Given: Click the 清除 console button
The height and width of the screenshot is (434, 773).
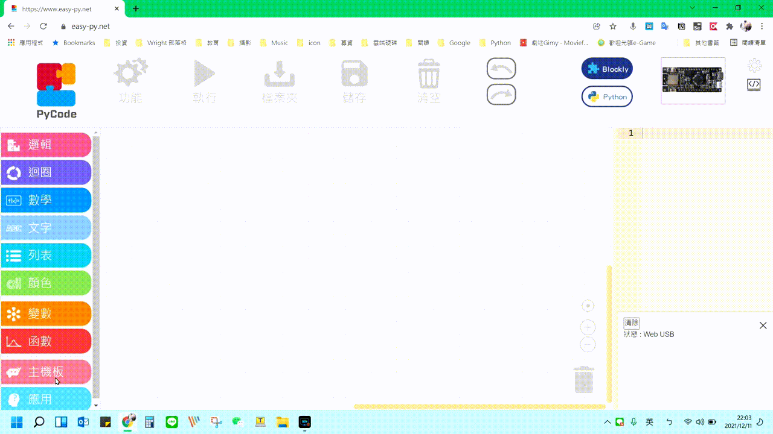Looking at the screenshot, I should (632, 323).
